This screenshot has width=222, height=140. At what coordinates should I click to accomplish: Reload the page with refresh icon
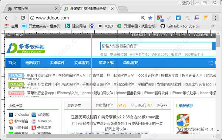tap(23, 18)
